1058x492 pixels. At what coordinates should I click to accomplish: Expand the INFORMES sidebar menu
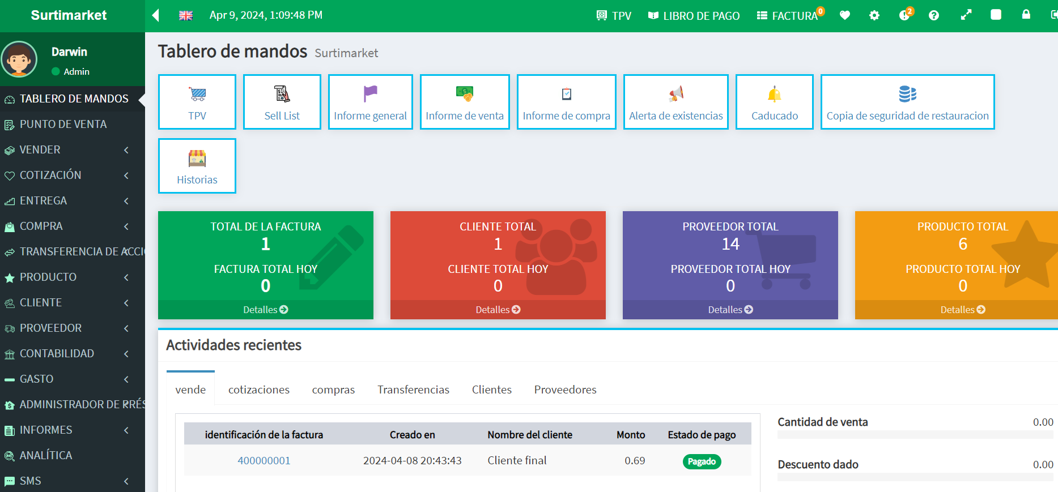click(72, 430)
